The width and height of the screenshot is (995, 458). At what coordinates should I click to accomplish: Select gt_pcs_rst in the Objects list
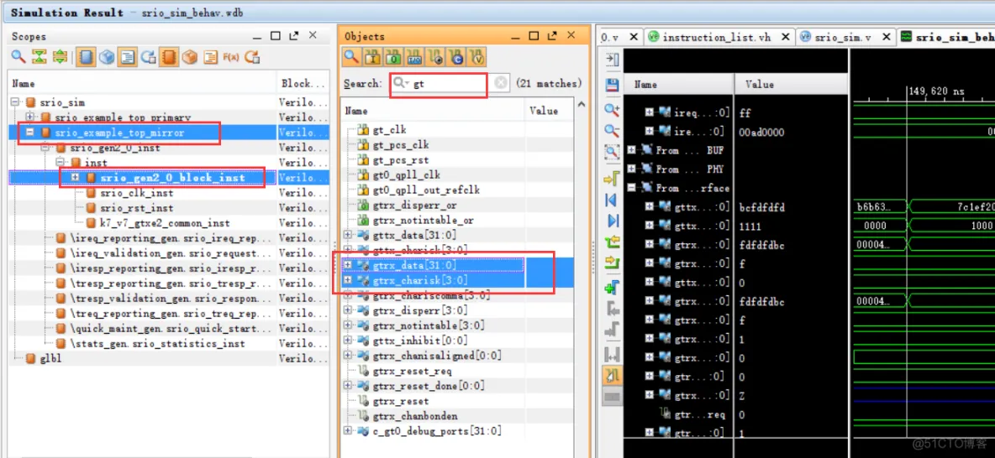(x=401, y=159)
